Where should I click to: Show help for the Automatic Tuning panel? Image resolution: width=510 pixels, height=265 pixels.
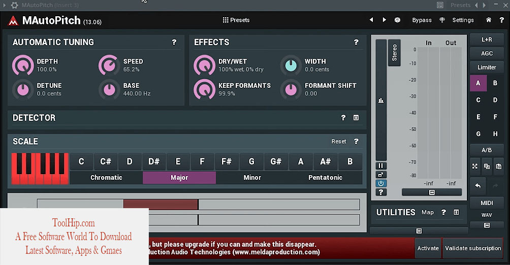pos(174,42)
